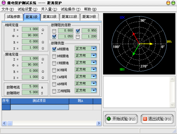This screenshot has width=177, height=134.
Task: Expand direction dropdown for CA相间
Action: coord(94,77)
